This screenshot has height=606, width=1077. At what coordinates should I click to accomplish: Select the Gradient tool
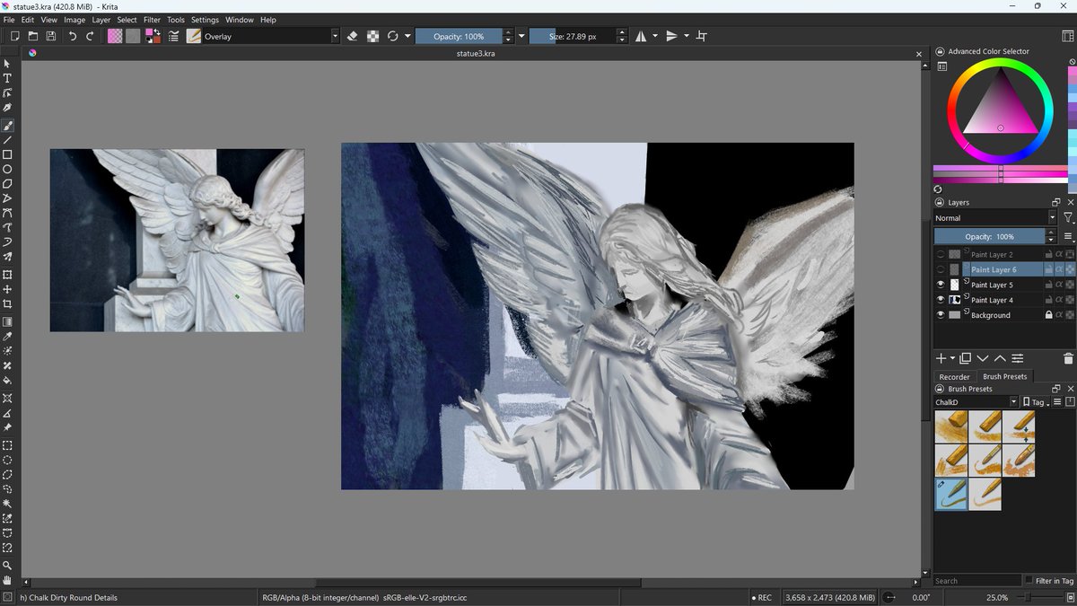tap(7, 321)
